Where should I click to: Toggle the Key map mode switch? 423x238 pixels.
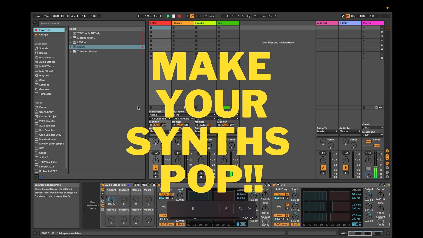tap(353, 16)
